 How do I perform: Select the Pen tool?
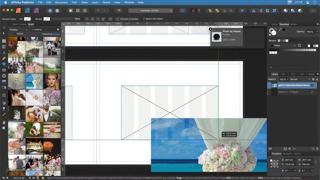(x=4, y=58)
